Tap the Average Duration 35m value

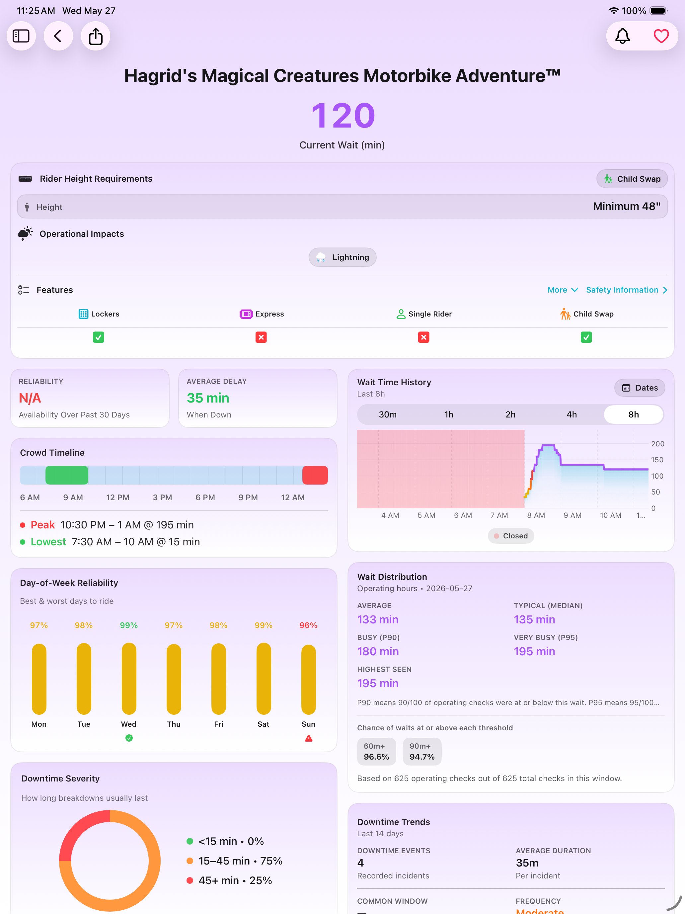coord(527,863)
